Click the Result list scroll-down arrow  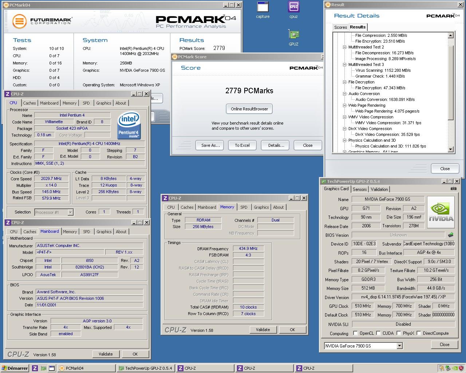pos(450,149)
